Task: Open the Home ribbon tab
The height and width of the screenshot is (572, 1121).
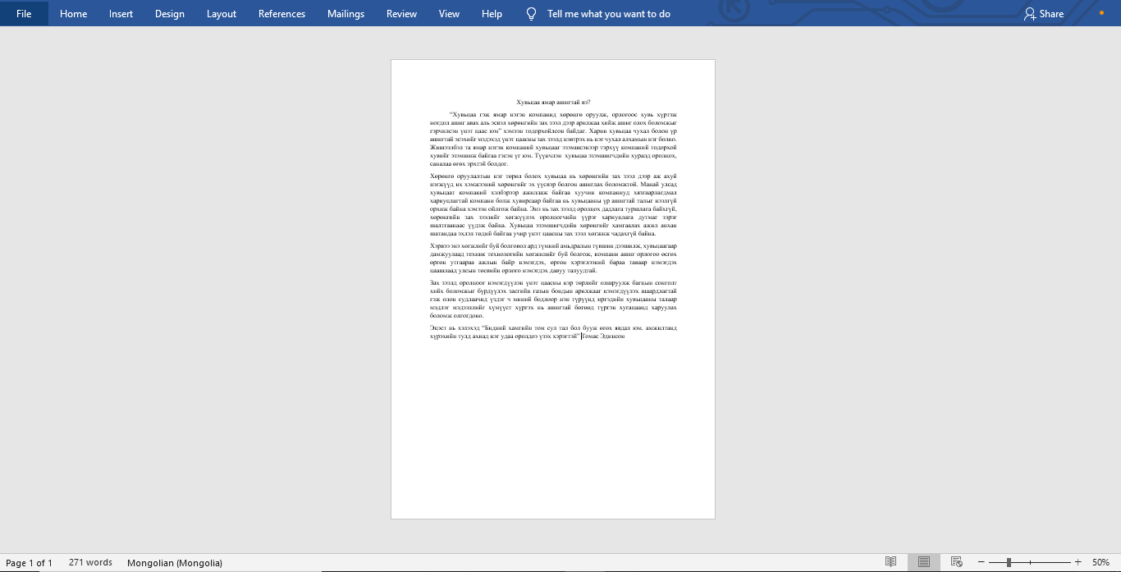Action: 73,14
